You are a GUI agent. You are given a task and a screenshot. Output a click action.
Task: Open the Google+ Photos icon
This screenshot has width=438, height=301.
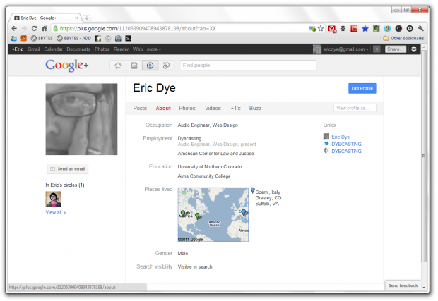point(134,66)
